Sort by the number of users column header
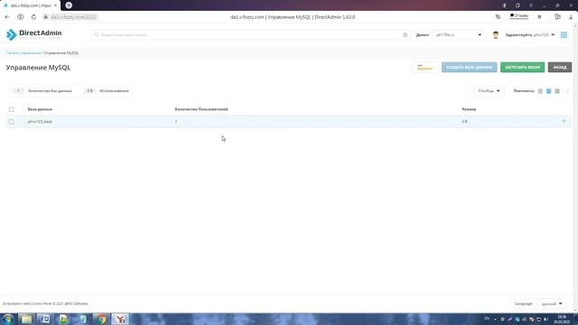Viewport: 578px width, 325px height. click(201, 109)
